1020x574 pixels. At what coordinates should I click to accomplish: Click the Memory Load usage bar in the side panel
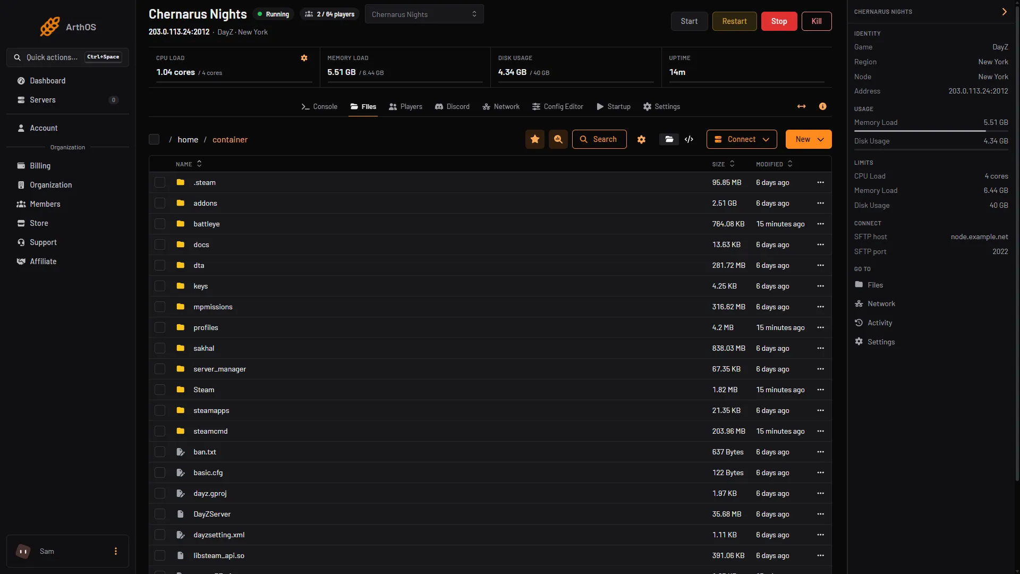(931, 131)
